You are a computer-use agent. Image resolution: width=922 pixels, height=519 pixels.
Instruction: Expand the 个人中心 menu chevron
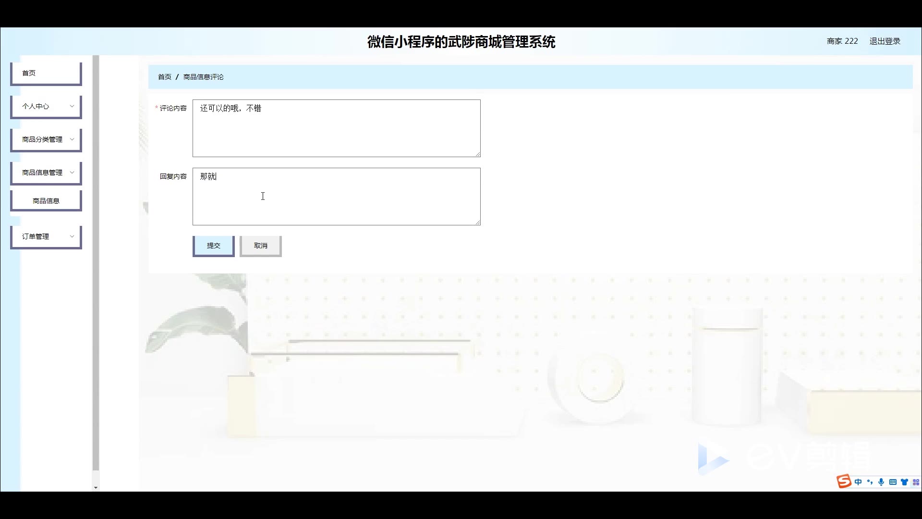(x=72, y=106)
